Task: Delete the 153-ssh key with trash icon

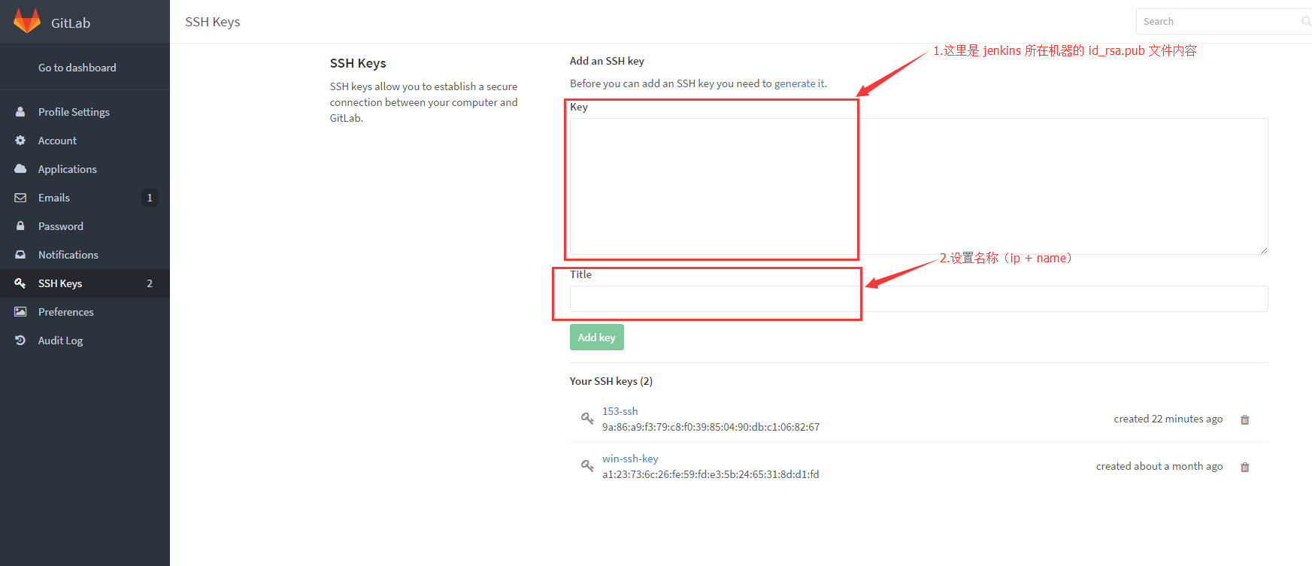Action: 1244,419
